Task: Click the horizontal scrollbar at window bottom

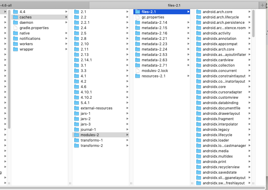Action: pos(133,188)
